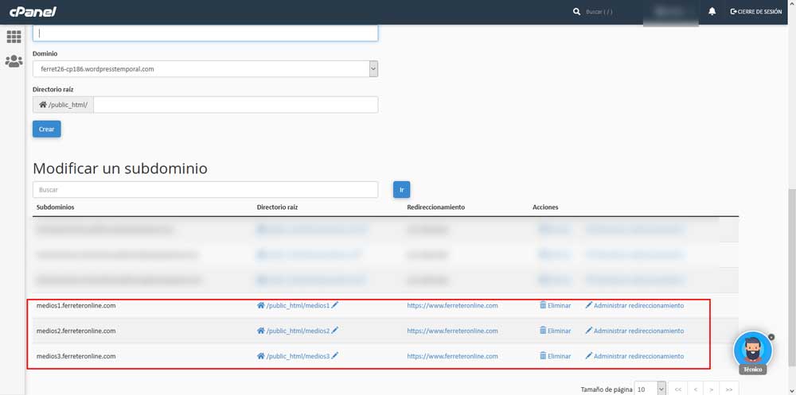796x395 pixels.
Task: Open /public_html/medios1 directory link
Action: 294,306
